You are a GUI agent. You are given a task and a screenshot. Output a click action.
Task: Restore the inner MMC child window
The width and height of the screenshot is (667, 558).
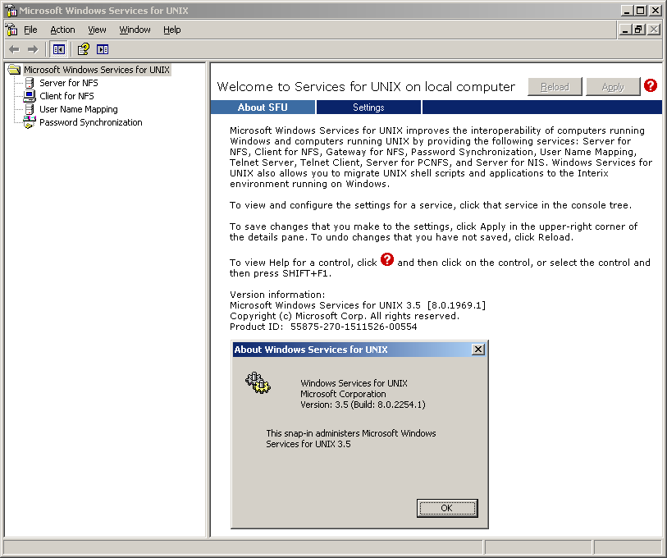tap(638, 30)
